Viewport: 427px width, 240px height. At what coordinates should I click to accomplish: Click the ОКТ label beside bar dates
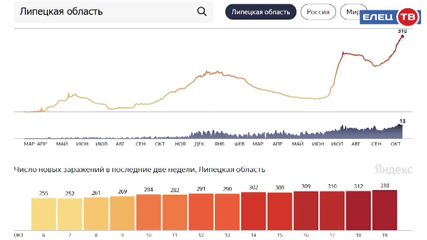(x=18, y=235)
